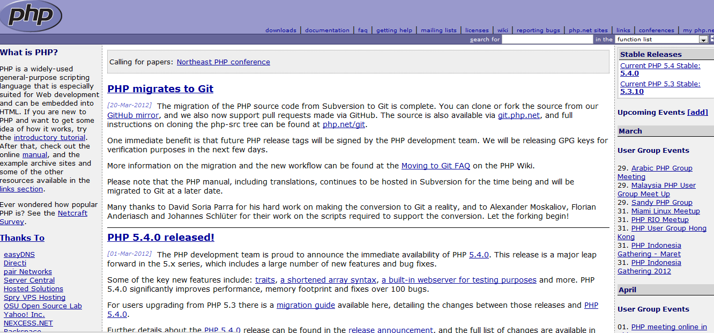Image resolution: width=714 pixels, height=333 pixels.
Task: Open the migration guide link
Action: (306, 305)
